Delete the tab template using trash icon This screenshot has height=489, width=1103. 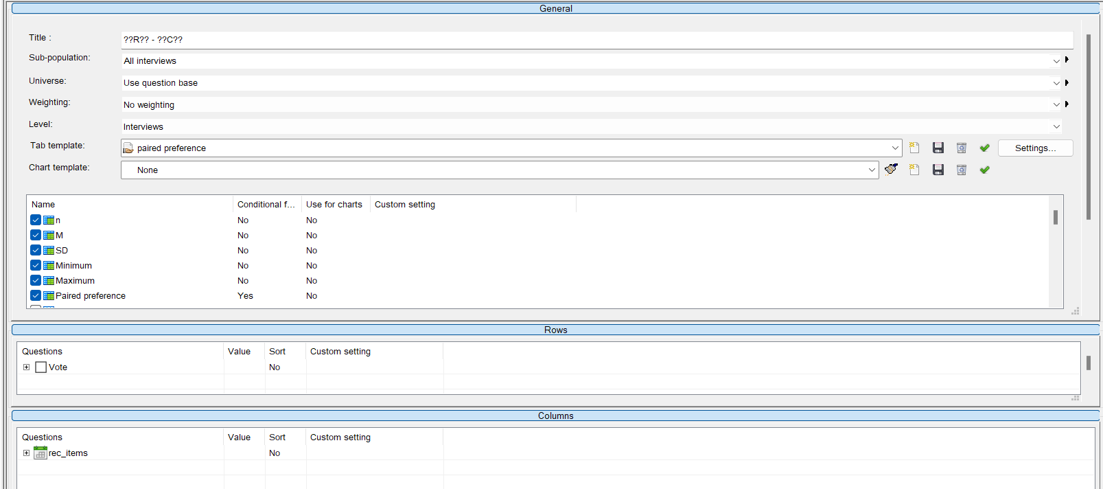962,148
